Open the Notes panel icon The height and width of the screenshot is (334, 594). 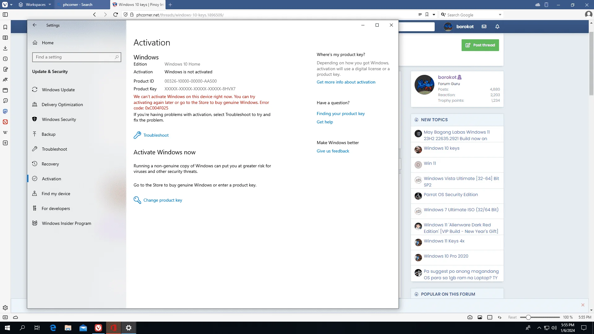pyautogui.click(x=5, y=69)
